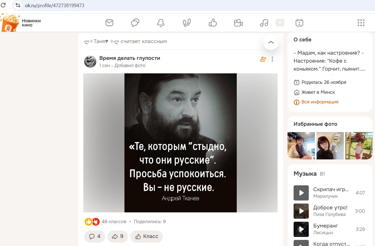Image resolution: width=375 pixels, height=246 pixels.
Task: Click the Живет в Минск text
Action: click(x=318, y=92)
